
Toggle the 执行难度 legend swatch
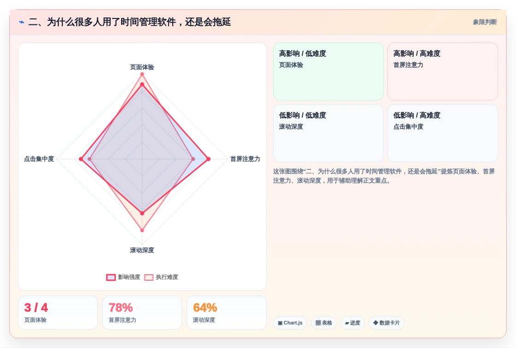point(149,277)
